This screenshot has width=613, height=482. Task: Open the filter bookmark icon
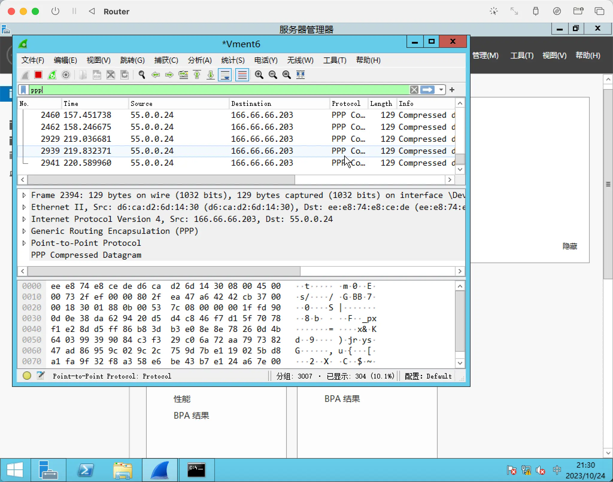pyautogui.click(x=23, y=90)
